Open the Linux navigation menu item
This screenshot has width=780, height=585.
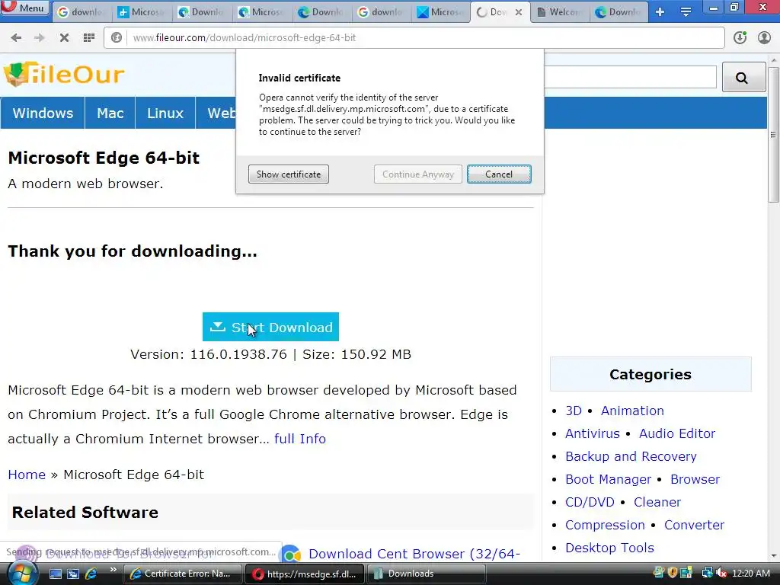tap(165, 113)
